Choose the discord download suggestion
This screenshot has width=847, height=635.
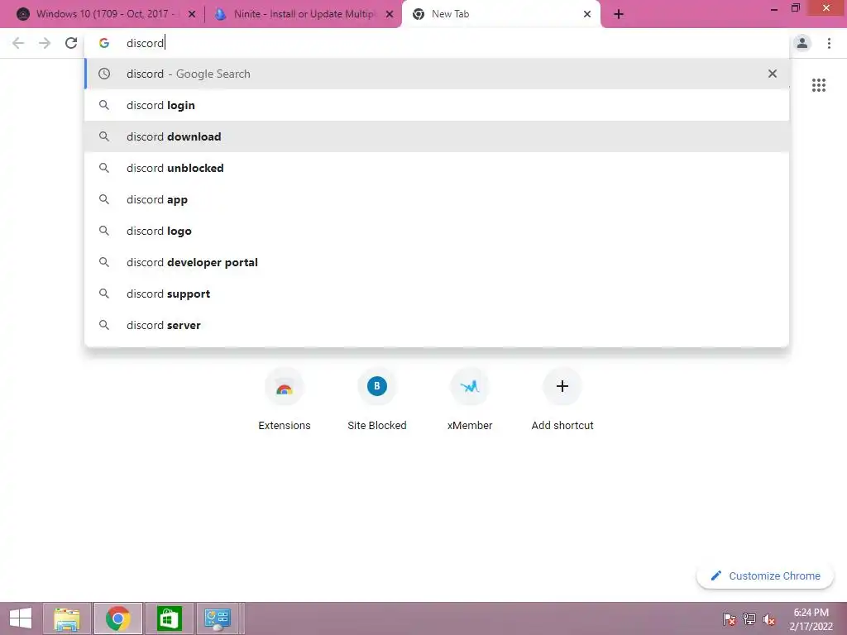click(437, 136)
